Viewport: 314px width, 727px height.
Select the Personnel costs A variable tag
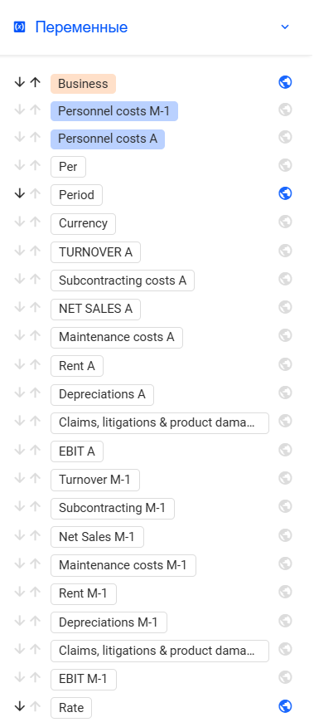(x=108, y=139)
